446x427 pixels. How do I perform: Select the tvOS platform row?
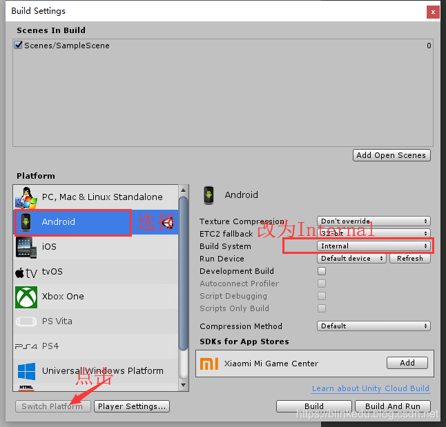[x=96, y=272]
